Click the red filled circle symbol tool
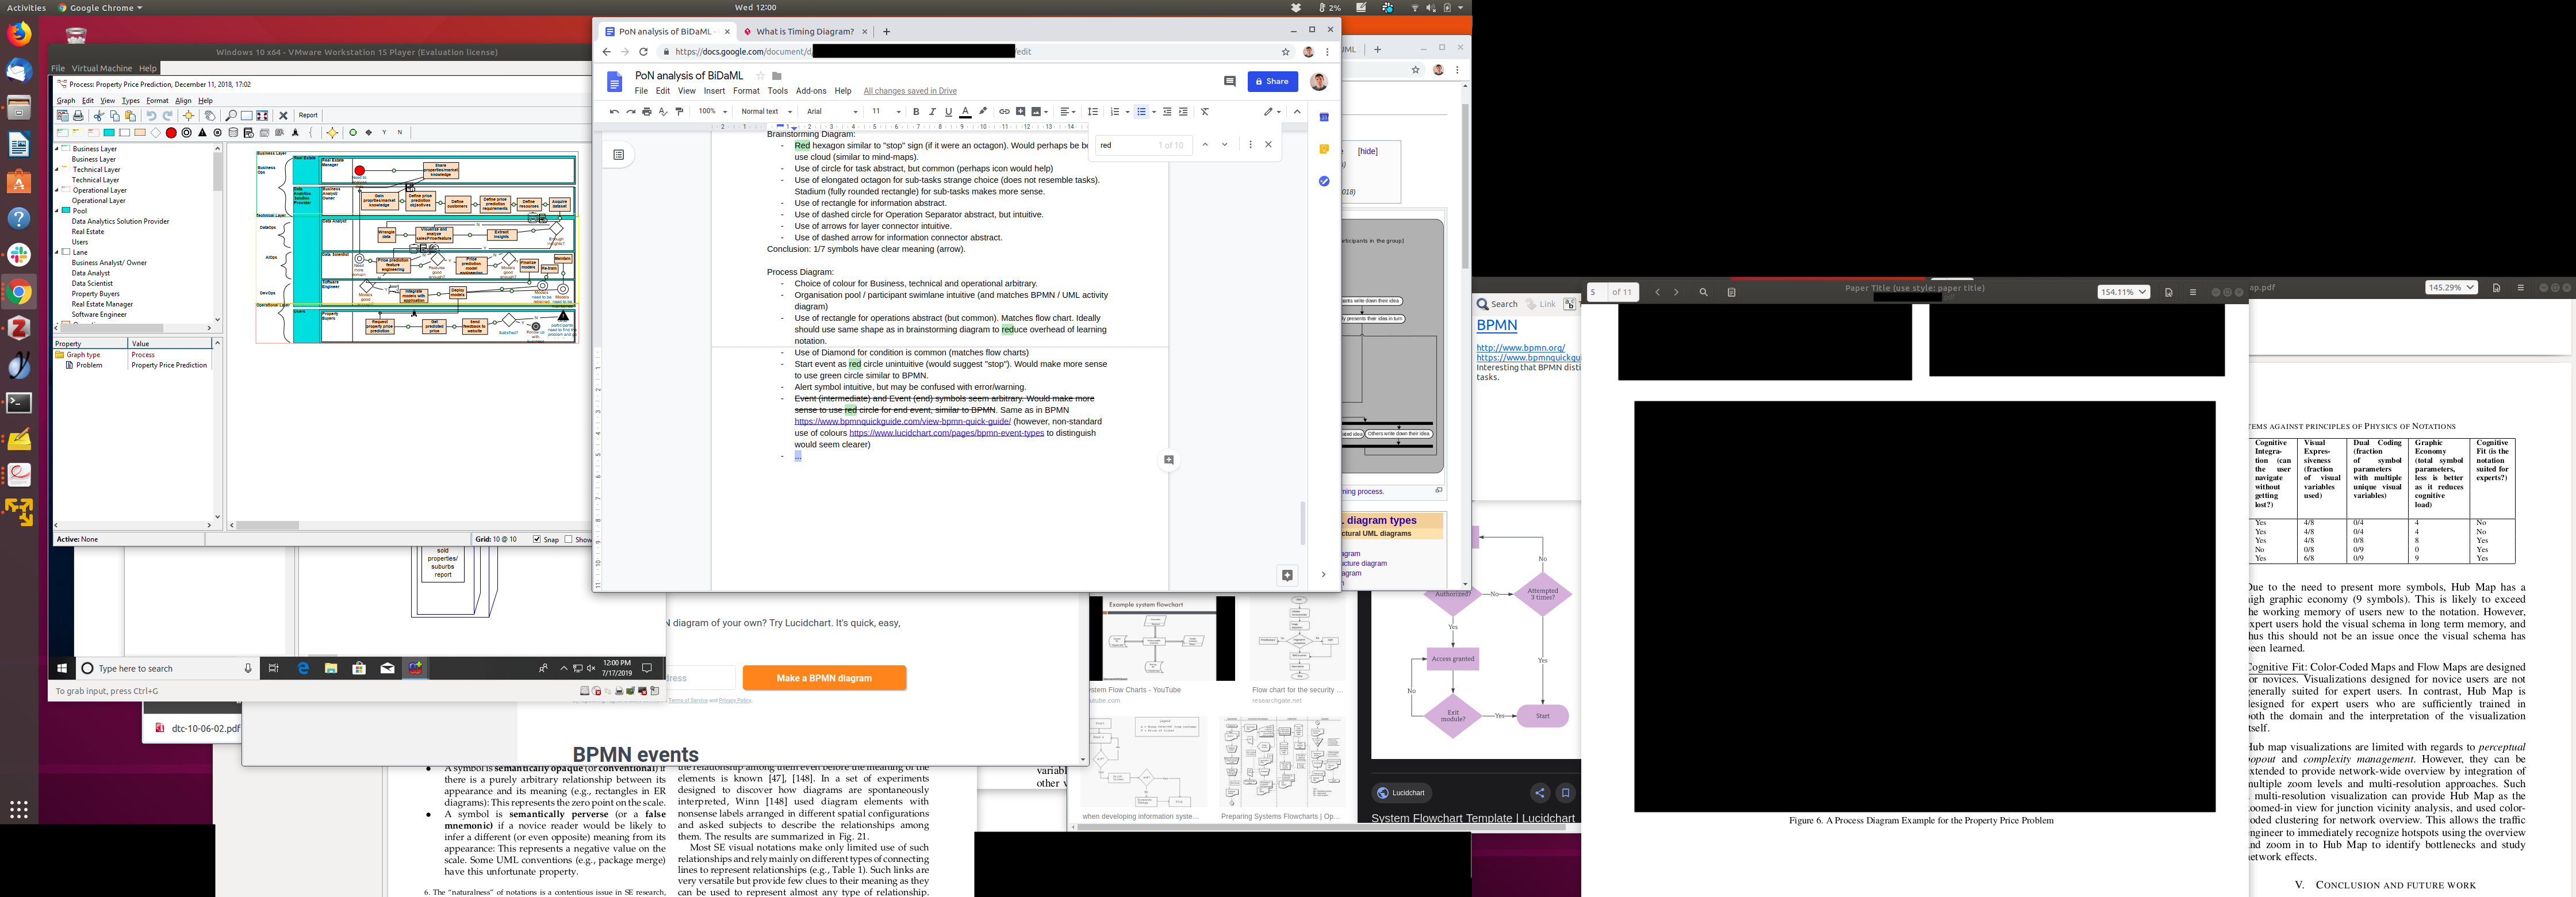 (171, 132)
